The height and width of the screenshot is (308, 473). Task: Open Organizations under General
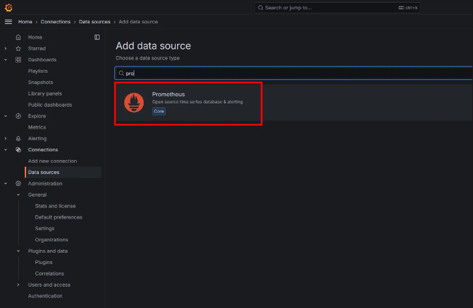point(51,239)
